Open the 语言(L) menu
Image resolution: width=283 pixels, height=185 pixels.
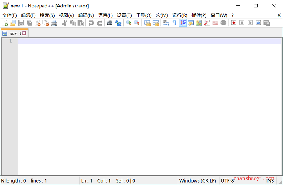pos(105,15)
